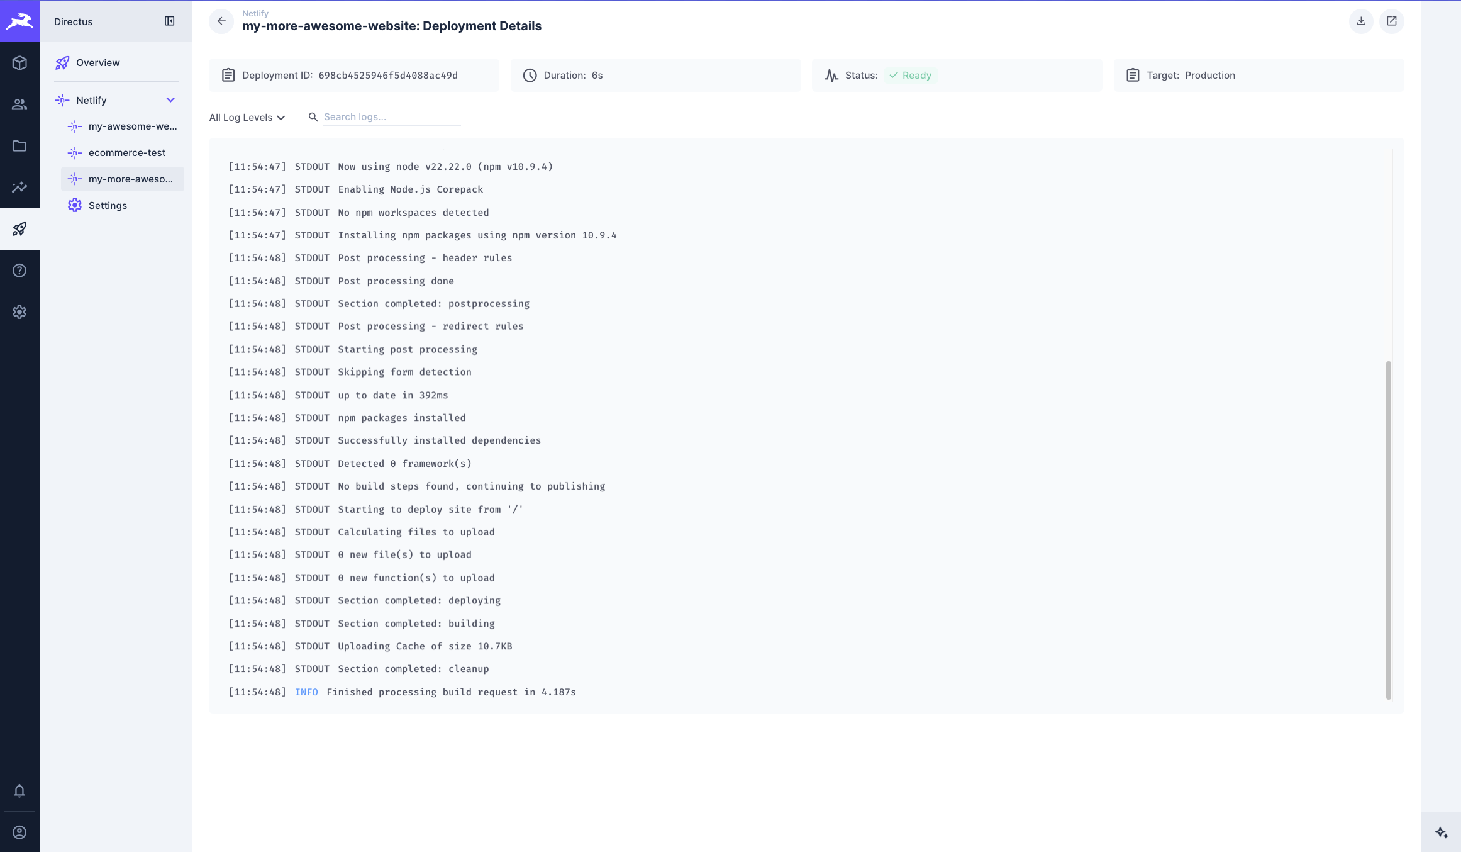
Task: Open the Content module box icon
Action: tap(19, 62)
